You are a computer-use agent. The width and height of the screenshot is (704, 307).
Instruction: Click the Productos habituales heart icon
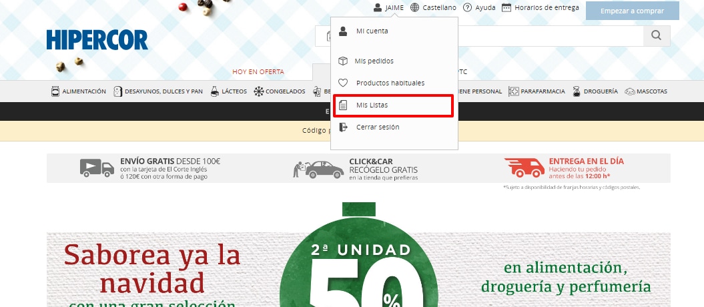click(343, 83)
